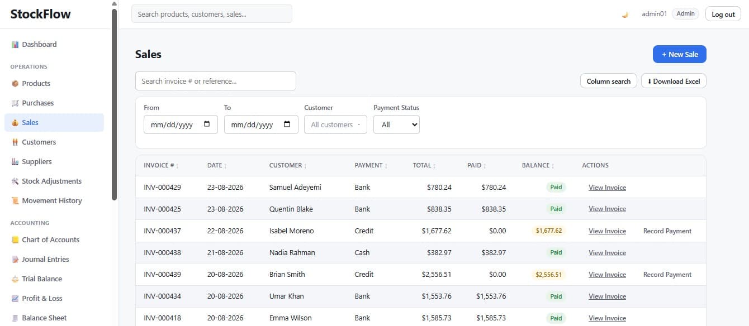Click the To date input
Image resolution: width=749 pixels, height=326 pixels.
click(x=261, y=124)
